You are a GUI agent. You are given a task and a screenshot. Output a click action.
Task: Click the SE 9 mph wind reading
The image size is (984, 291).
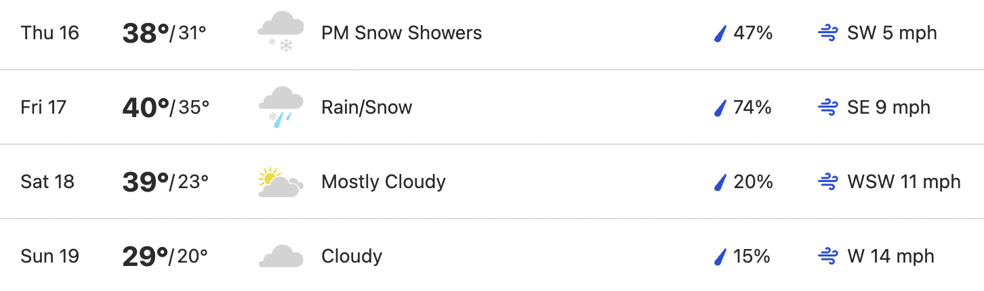point(889,108)
